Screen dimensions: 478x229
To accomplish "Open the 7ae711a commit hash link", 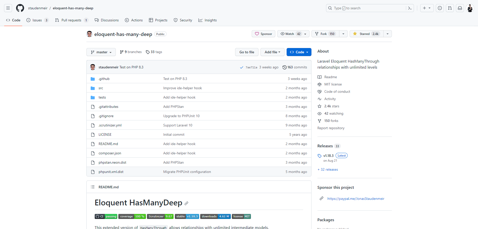I will [251, 67].
